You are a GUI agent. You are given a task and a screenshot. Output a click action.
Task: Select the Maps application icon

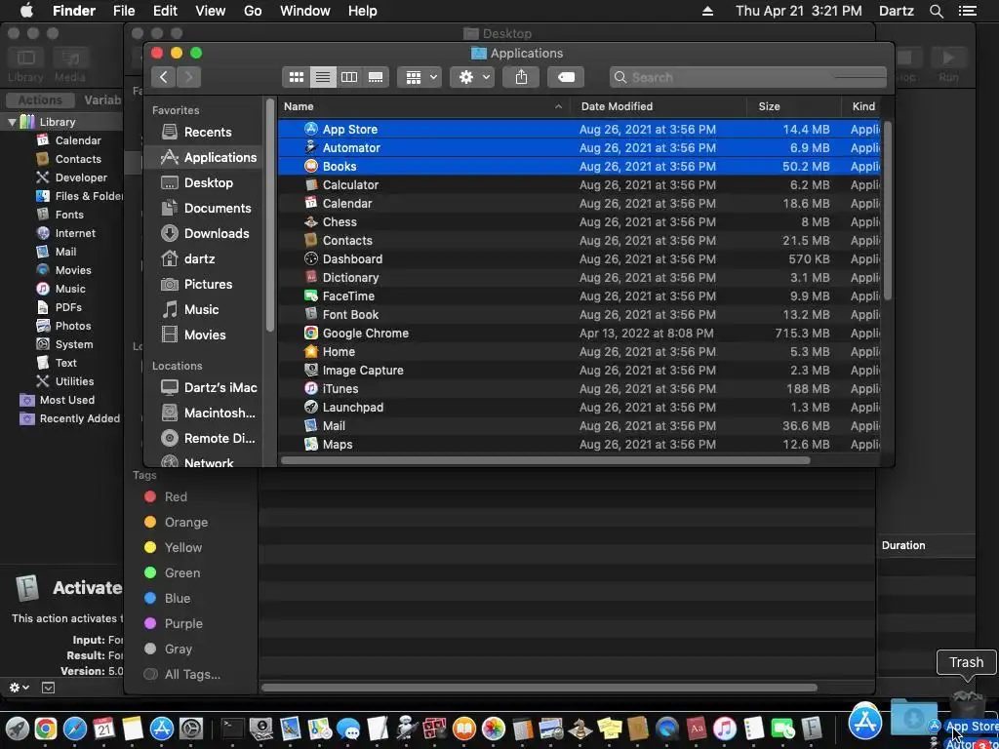(x=311, y=444)
